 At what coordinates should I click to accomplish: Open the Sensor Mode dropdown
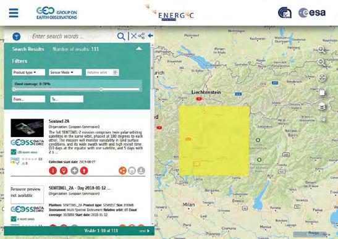(65, 72)
